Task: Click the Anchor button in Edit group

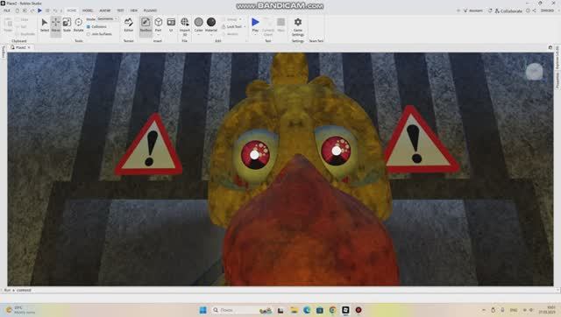Action: coord(230,34)
